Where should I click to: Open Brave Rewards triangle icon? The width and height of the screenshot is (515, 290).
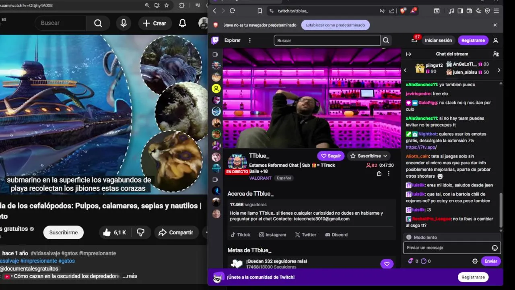click(x=413, y=11)
